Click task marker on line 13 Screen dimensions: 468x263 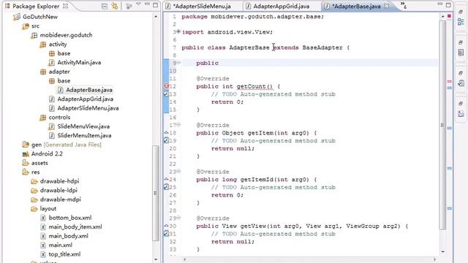[x=167, y=94]
